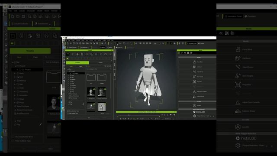Viewport: 277px width, 156px height.
Task: Open Sort by Category dropdown in center window
Action: pyautogui.click(x=99, y=69)
